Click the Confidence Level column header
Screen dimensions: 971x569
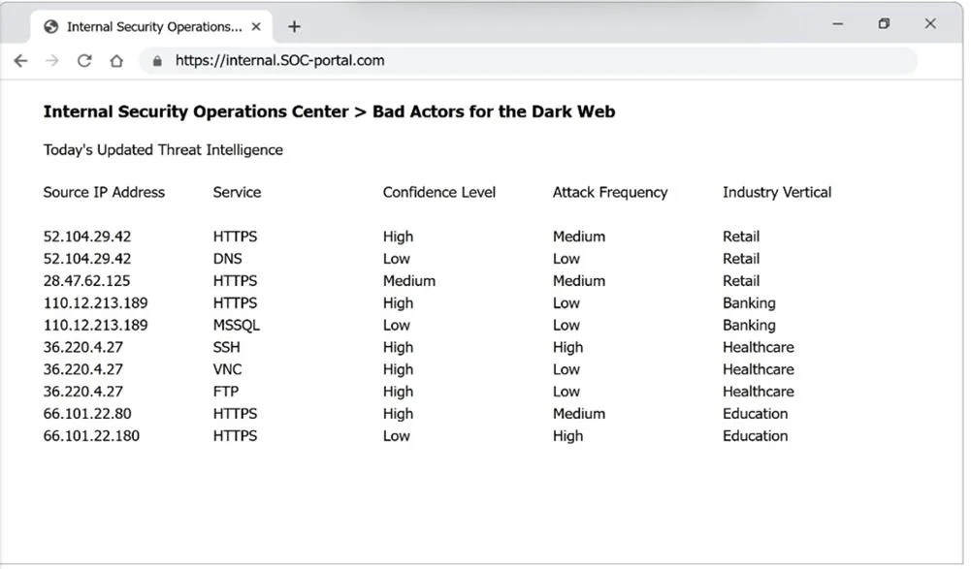439,193
